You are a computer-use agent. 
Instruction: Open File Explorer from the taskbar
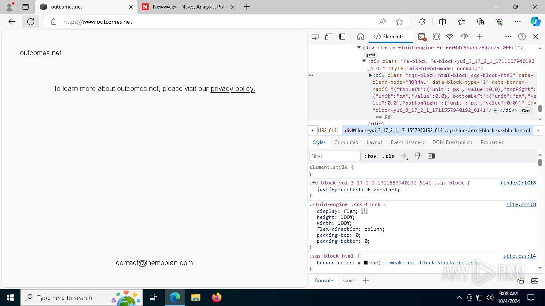(196, 297)
